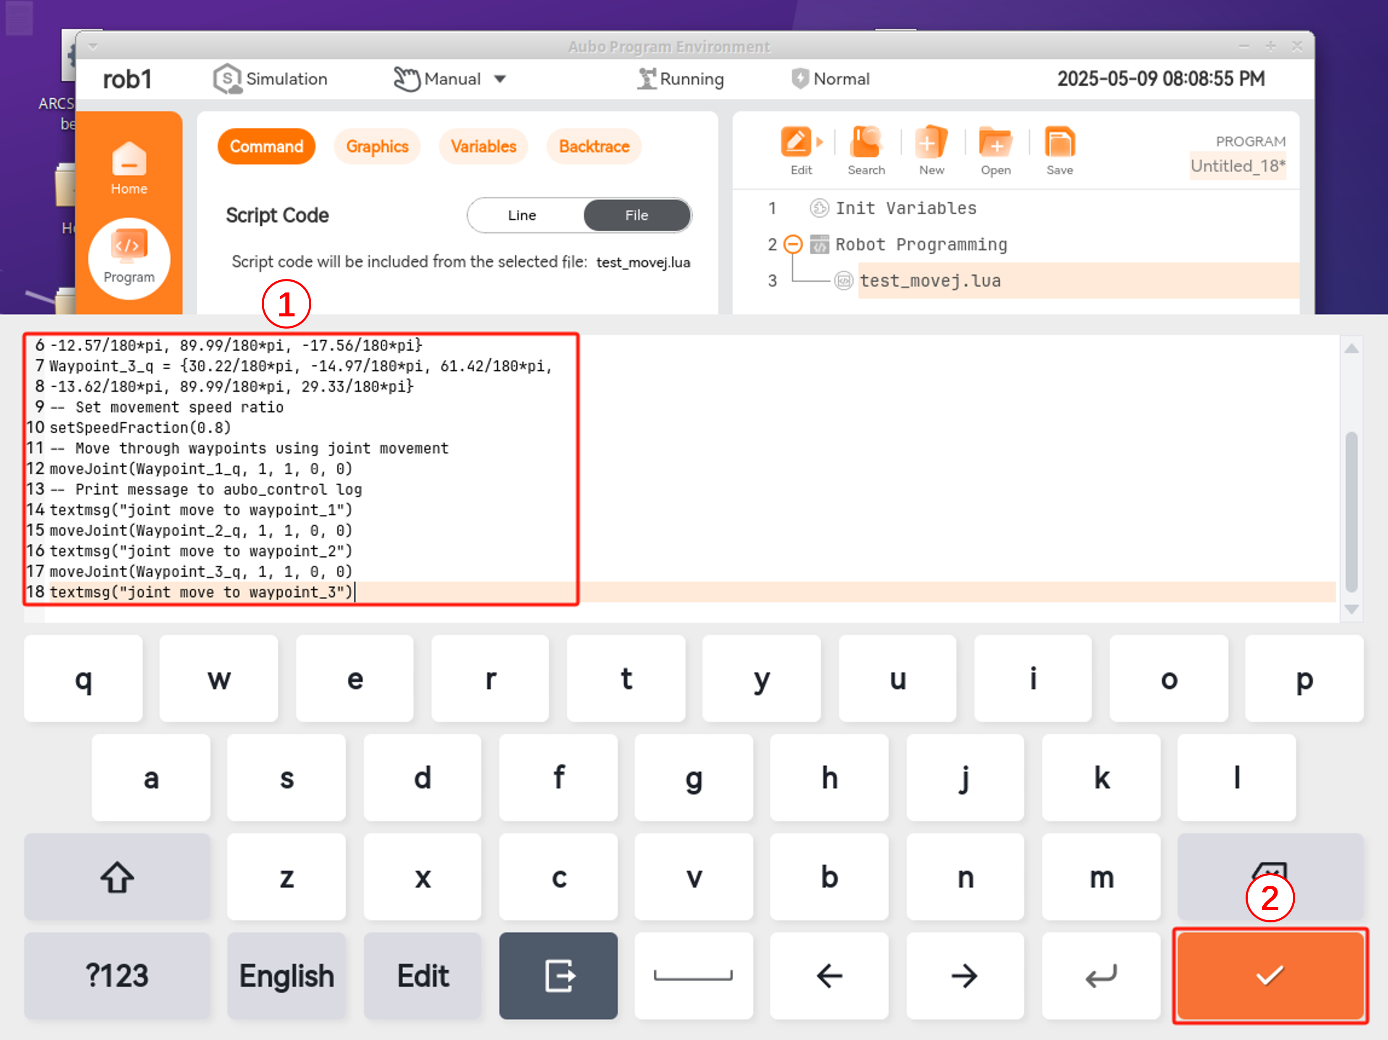
Task: Click line 15 moveJoint(Waypoint_2_q call
Action: coord(201,530)
